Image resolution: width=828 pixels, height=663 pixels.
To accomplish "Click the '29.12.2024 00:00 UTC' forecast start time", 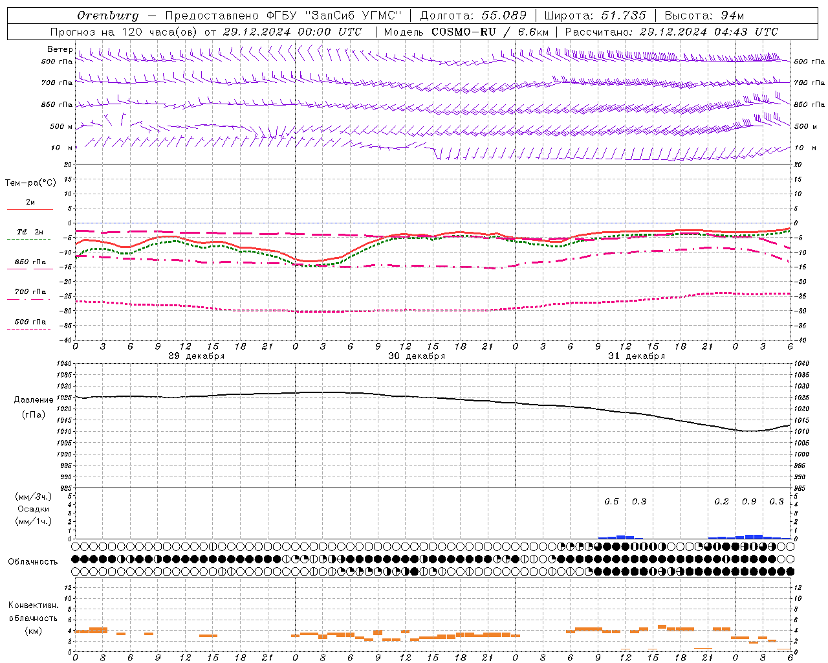I will pyautogui.click(x=292, y=32).
